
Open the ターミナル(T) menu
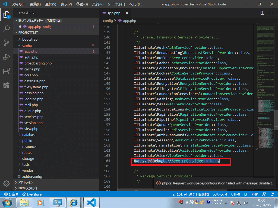pos(116,4)
